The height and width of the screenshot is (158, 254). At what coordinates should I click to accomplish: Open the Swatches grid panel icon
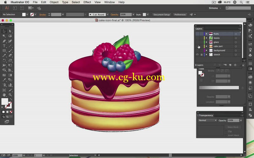[x=250, y=44]
